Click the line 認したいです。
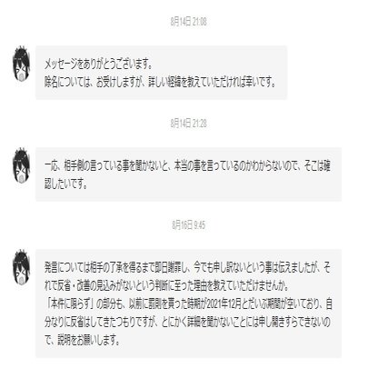This screenshot has width=368, height=368. (66, 184)
